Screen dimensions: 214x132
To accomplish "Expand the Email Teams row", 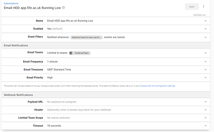I will [x=205, y=53].
